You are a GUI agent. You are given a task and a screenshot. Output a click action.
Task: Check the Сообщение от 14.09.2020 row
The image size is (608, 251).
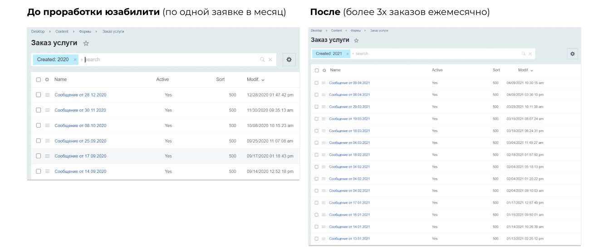coord(39,171)
